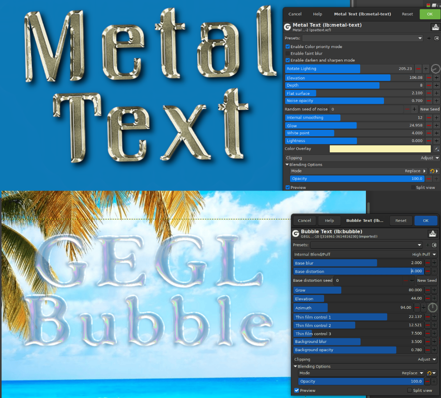Cancel the Bubble Text dialog

click(x=304, y=221)
